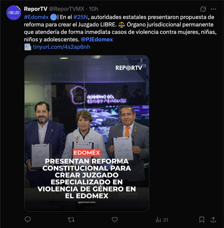Enlarge the attached news image
Screen dimensions: 224x228
coord(87,133)
